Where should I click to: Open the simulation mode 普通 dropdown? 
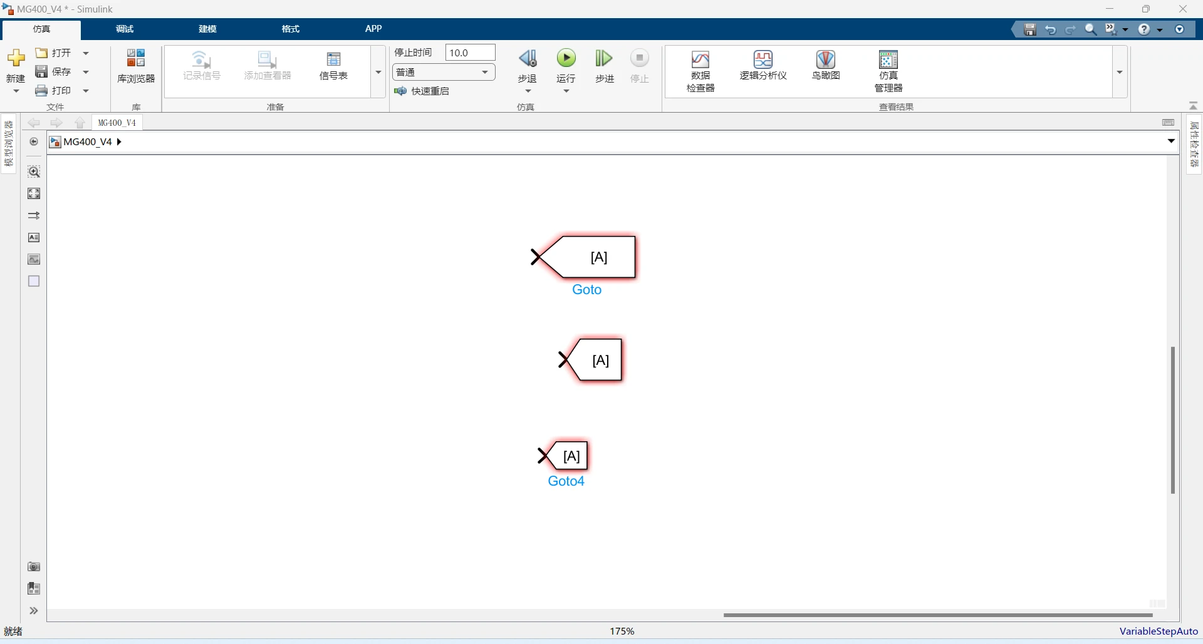(444, 72)
